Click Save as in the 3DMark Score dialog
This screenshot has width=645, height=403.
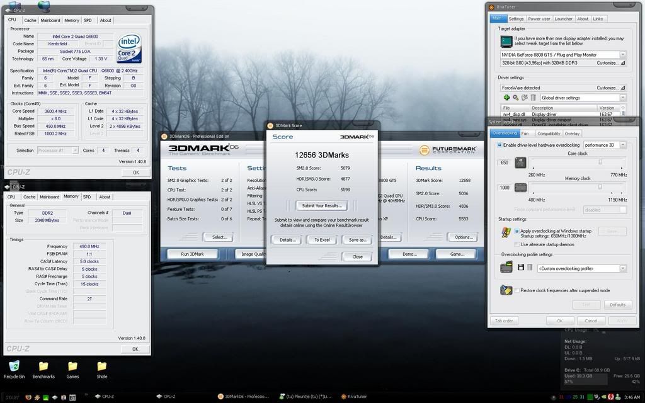357,240
